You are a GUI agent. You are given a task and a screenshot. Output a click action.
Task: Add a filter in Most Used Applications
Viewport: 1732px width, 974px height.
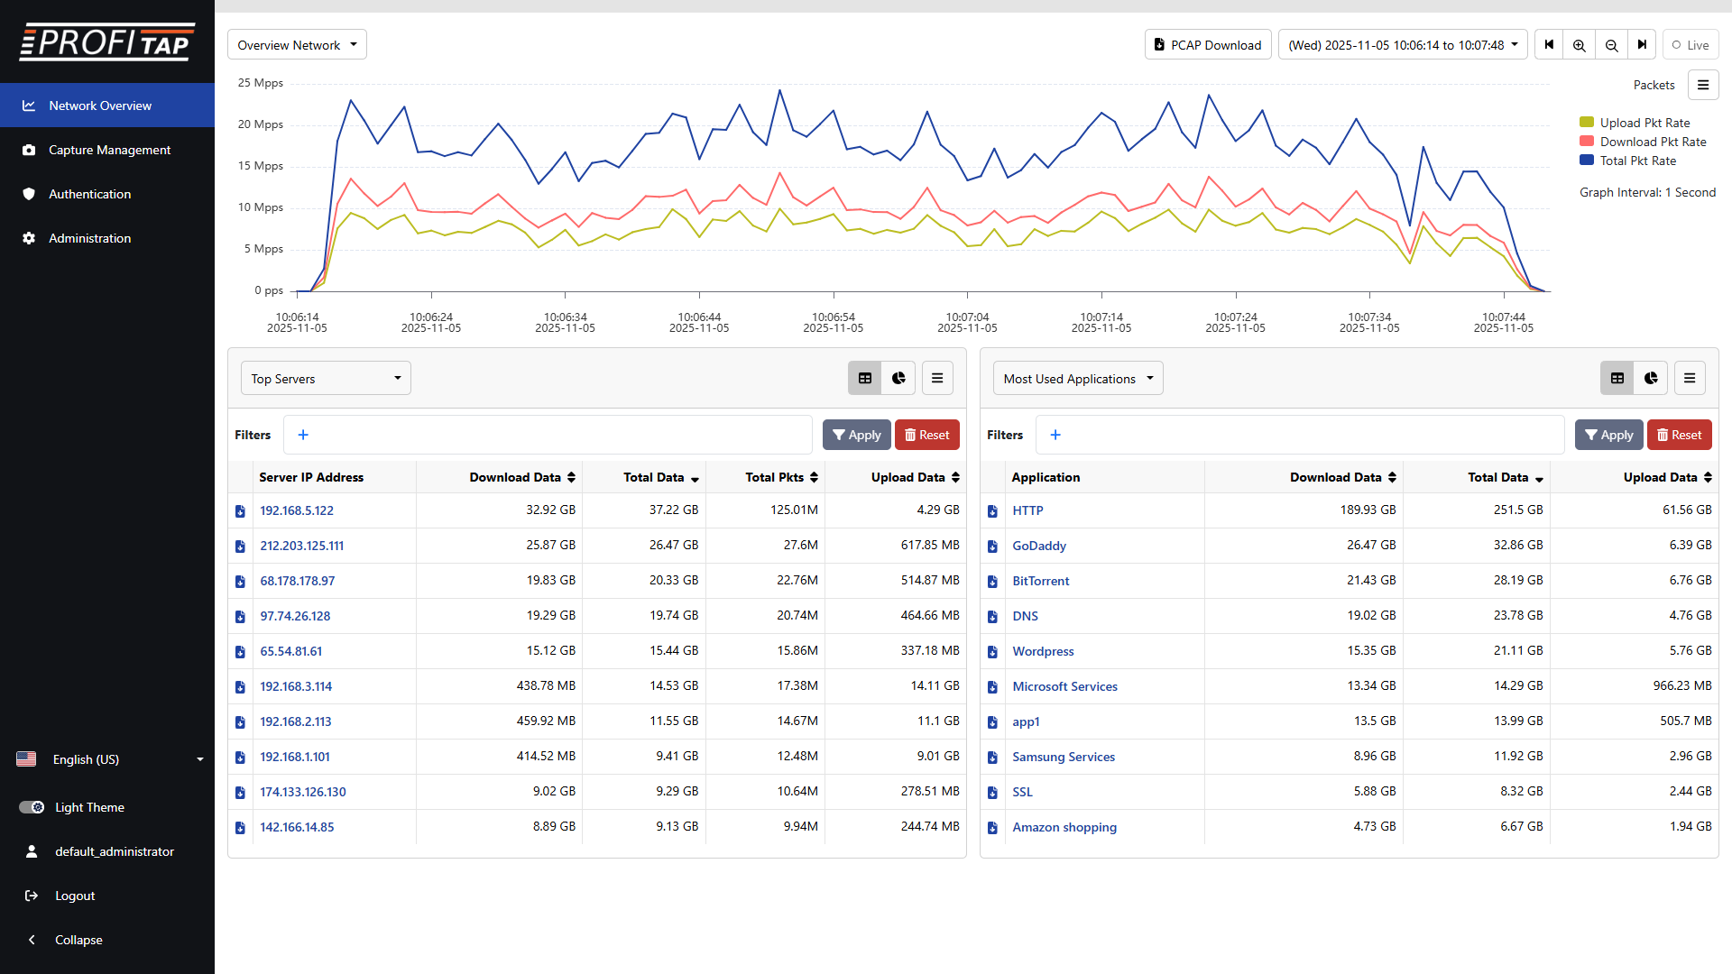[x=1055, y=435]
